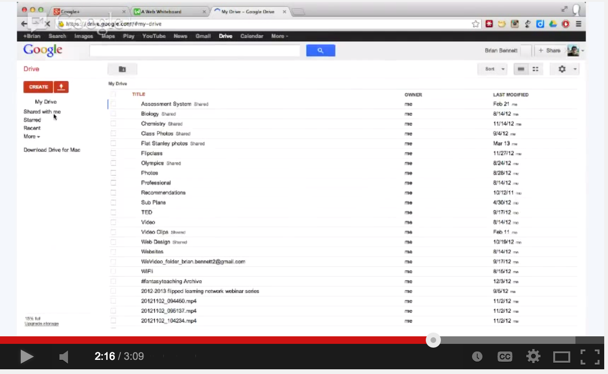The width and height of the screenshot is (608, 374).
Task: Check the Class Photos checkbox
Action: [x=113, y=134]
